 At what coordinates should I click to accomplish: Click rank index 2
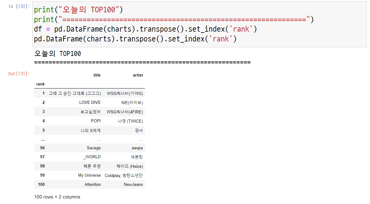click(x=43, y=102)
